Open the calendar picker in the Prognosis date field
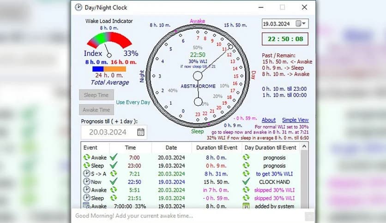 [140, 132]
